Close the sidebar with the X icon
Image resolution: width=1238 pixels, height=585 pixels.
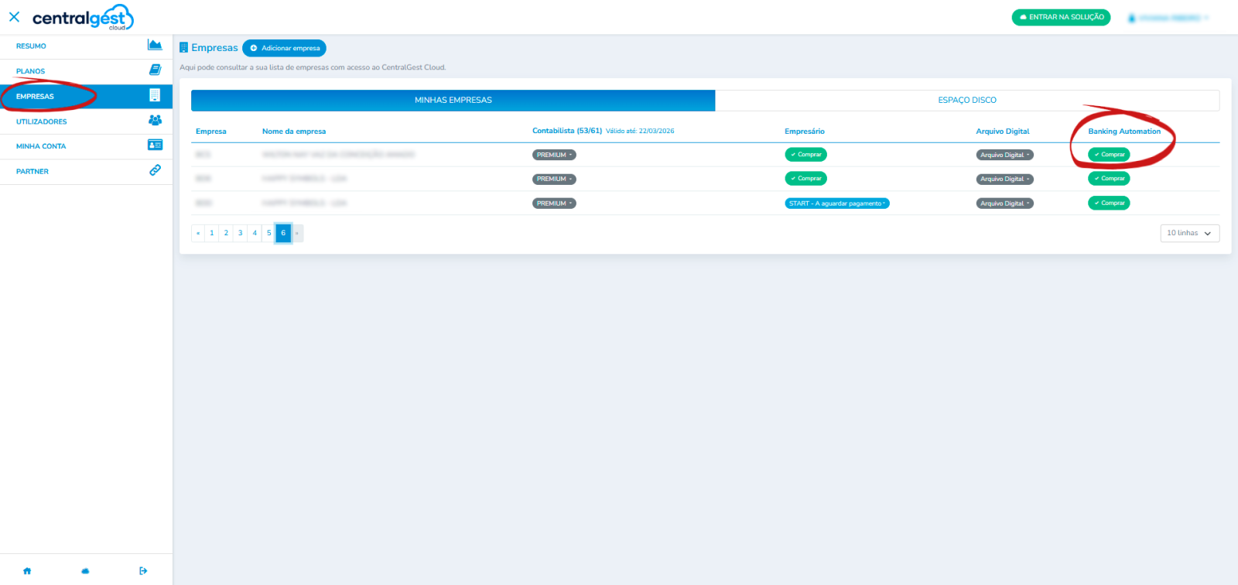[x=14, y=17]
